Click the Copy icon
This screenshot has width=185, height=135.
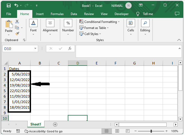tap(17, 28)
